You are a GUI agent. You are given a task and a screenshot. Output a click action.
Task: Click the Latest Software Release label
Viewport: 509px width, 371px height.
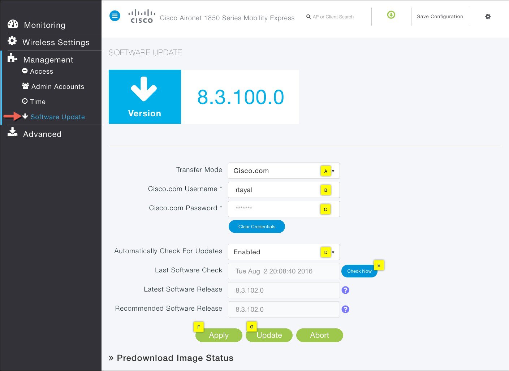point(183,289)
